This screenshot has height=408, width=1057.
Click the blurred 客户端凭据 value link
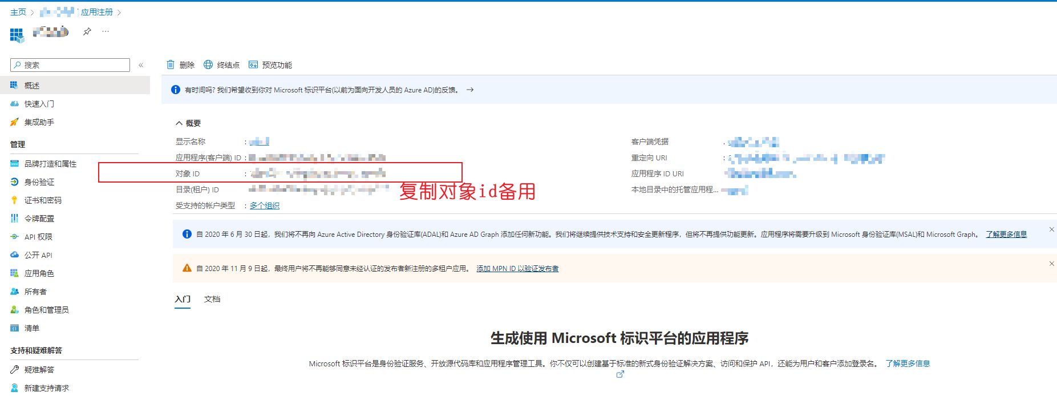coord(753,142)
